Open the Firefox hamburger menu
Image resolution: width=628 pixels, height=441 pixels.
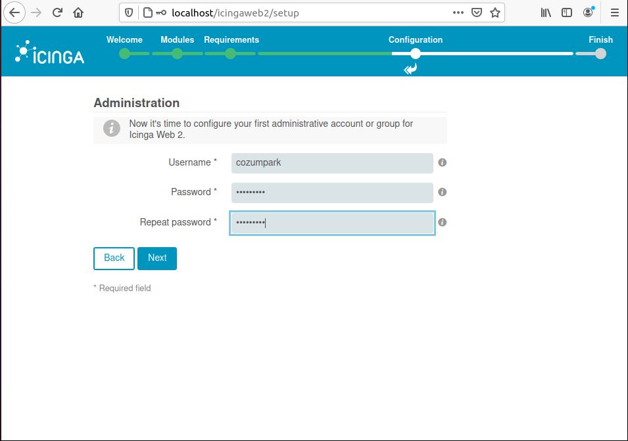(615, 12)
